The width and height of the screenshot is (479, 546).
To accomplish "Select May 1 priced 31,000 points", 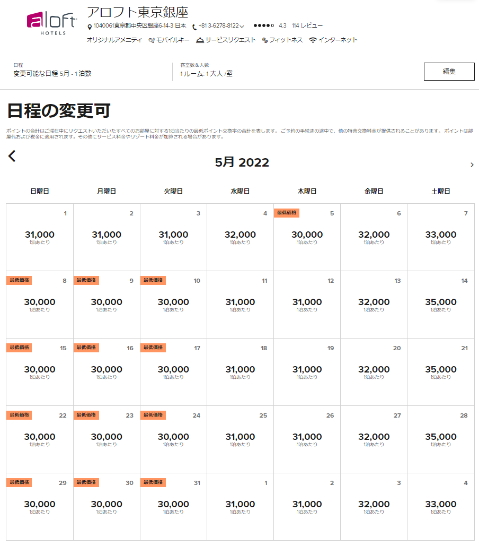I will coord(40,237).
